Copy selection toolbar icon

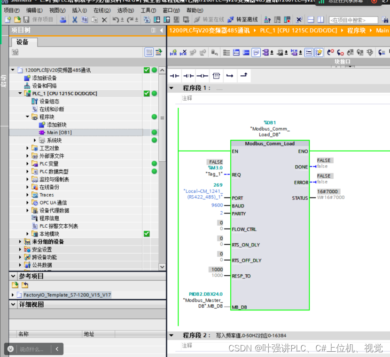click(85, 20)
